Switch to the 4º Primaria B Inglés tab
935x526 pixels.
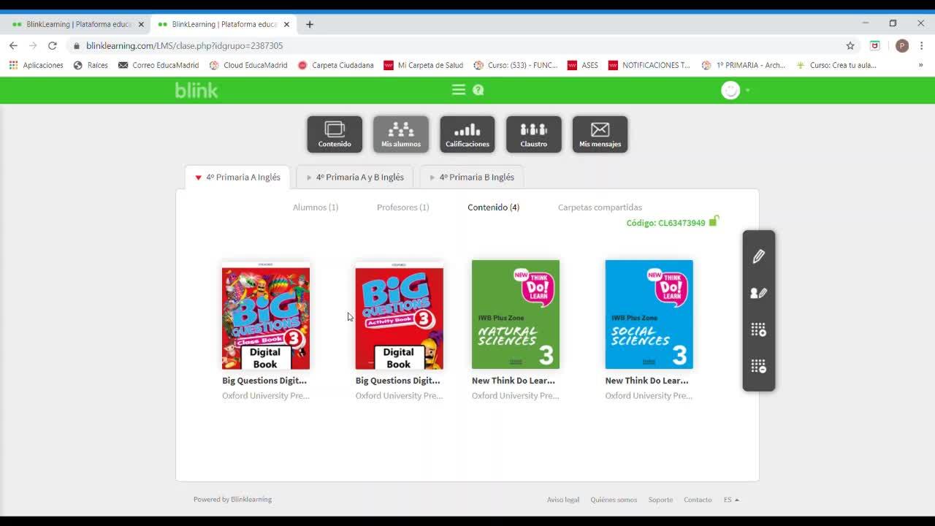[472, 178]
